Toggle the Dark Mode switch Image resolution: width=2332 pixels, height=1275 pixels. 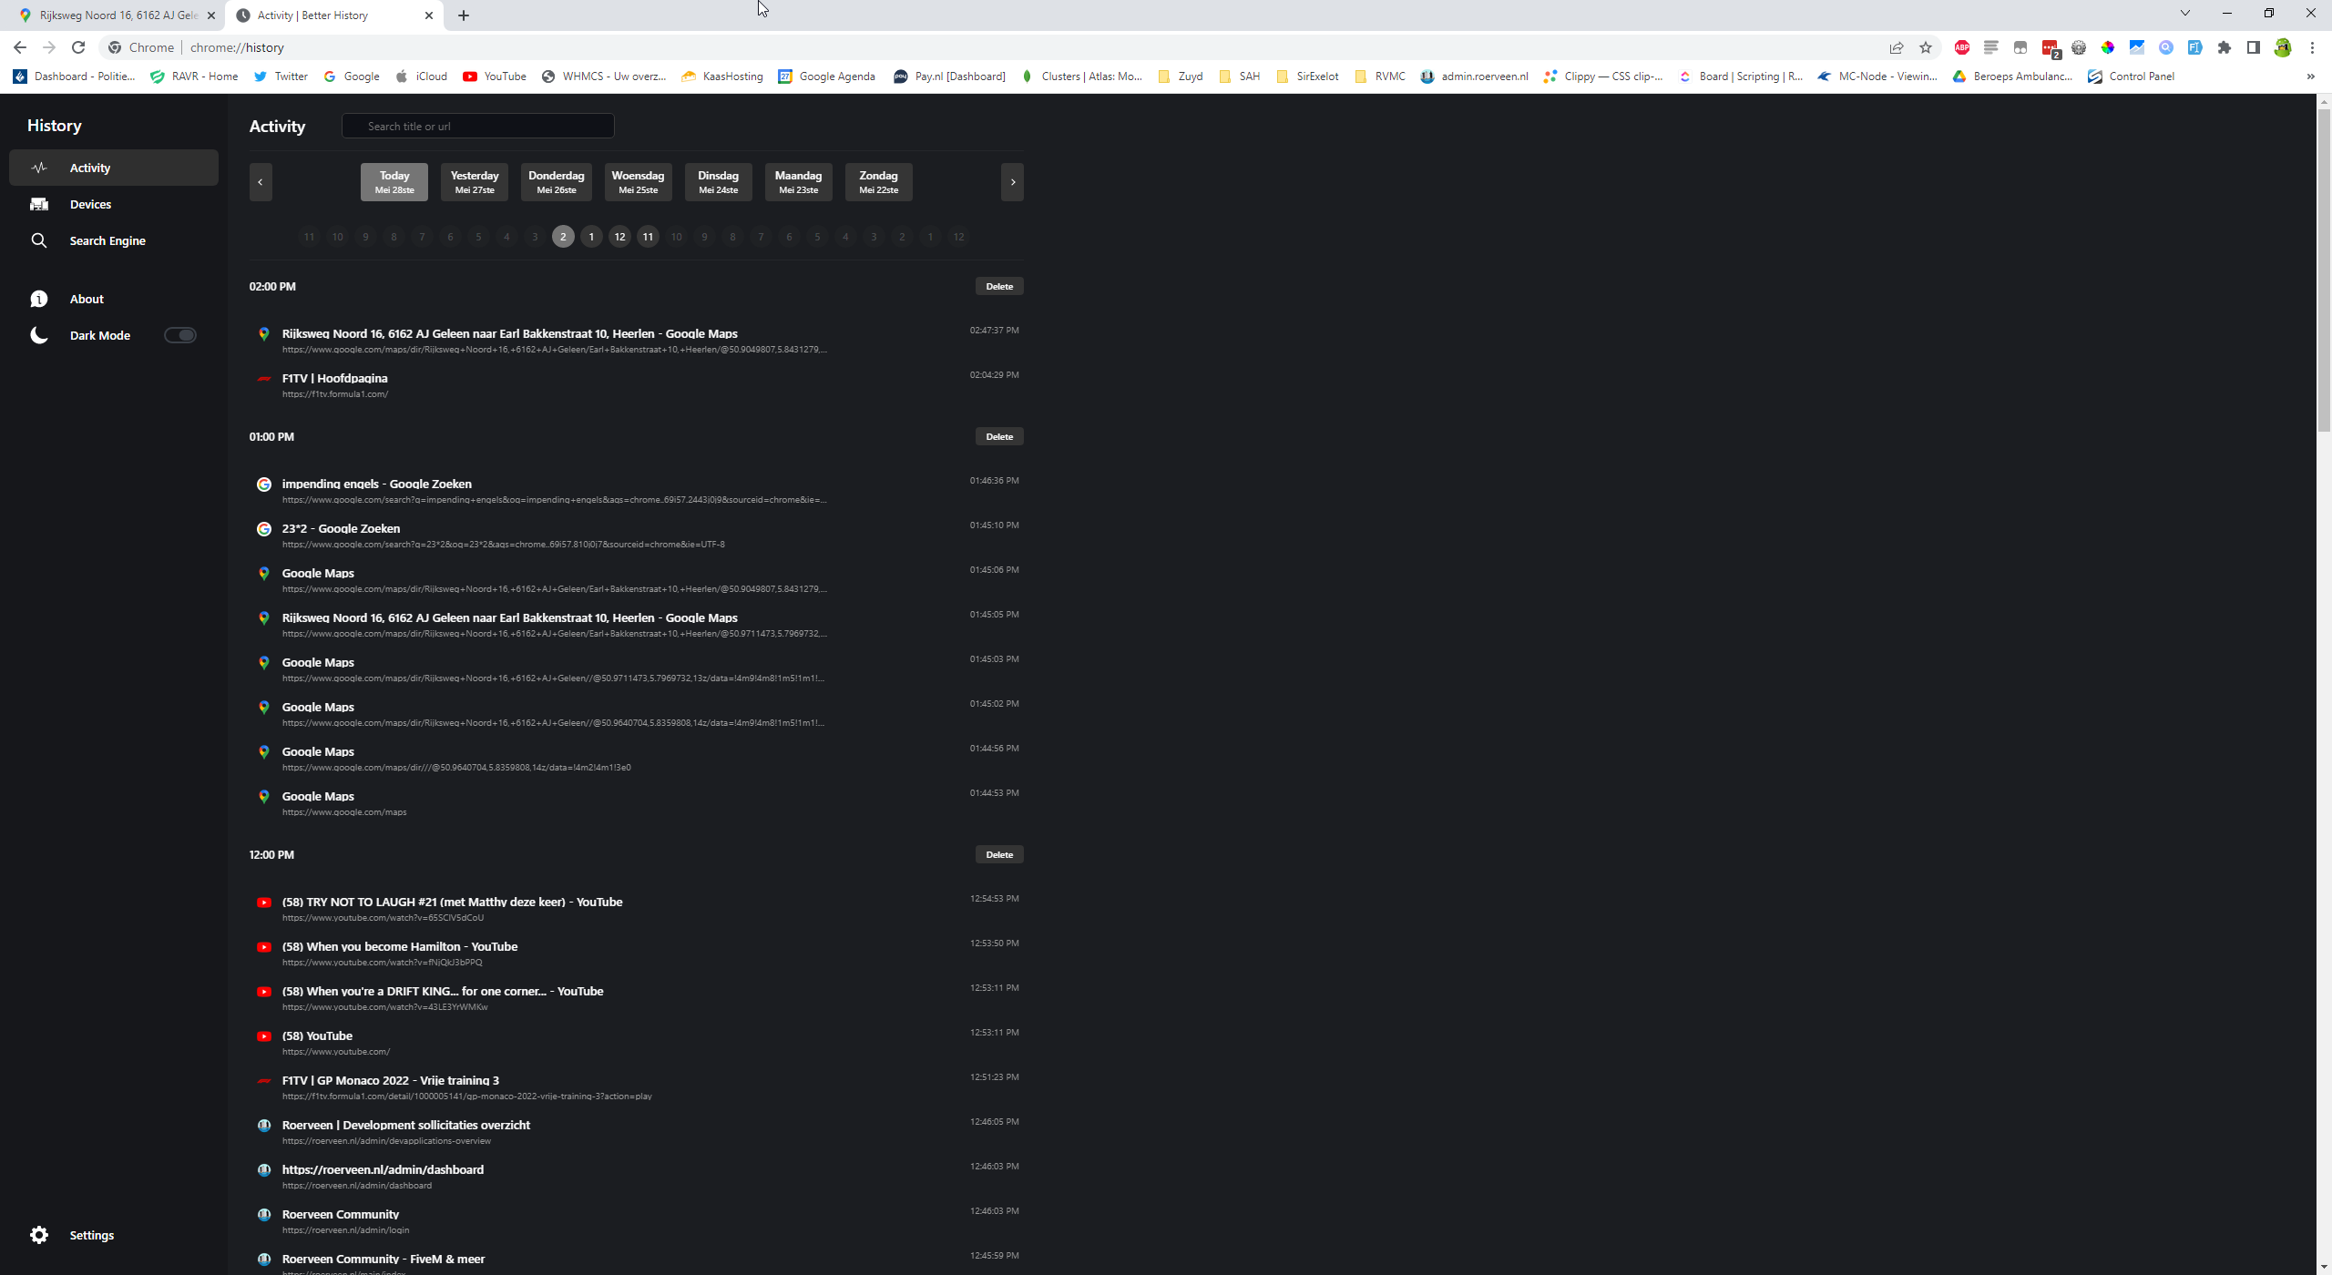pyautogui.click(x=180, y=335)
